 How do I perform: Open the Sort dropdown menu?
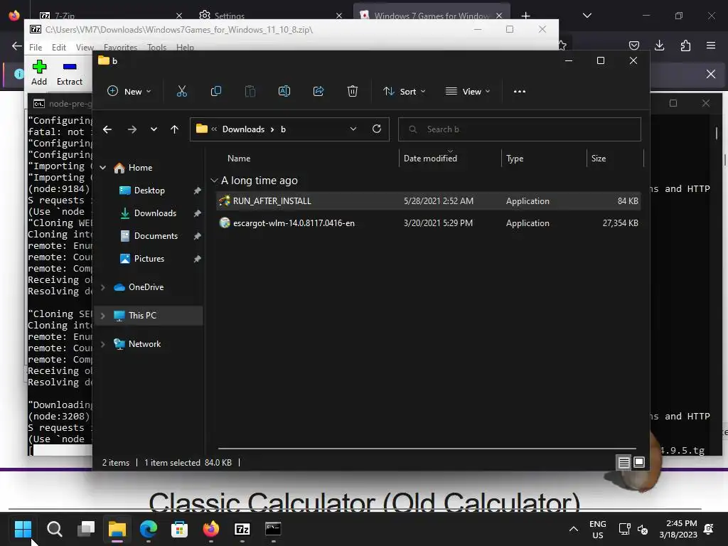click(404, 92)
